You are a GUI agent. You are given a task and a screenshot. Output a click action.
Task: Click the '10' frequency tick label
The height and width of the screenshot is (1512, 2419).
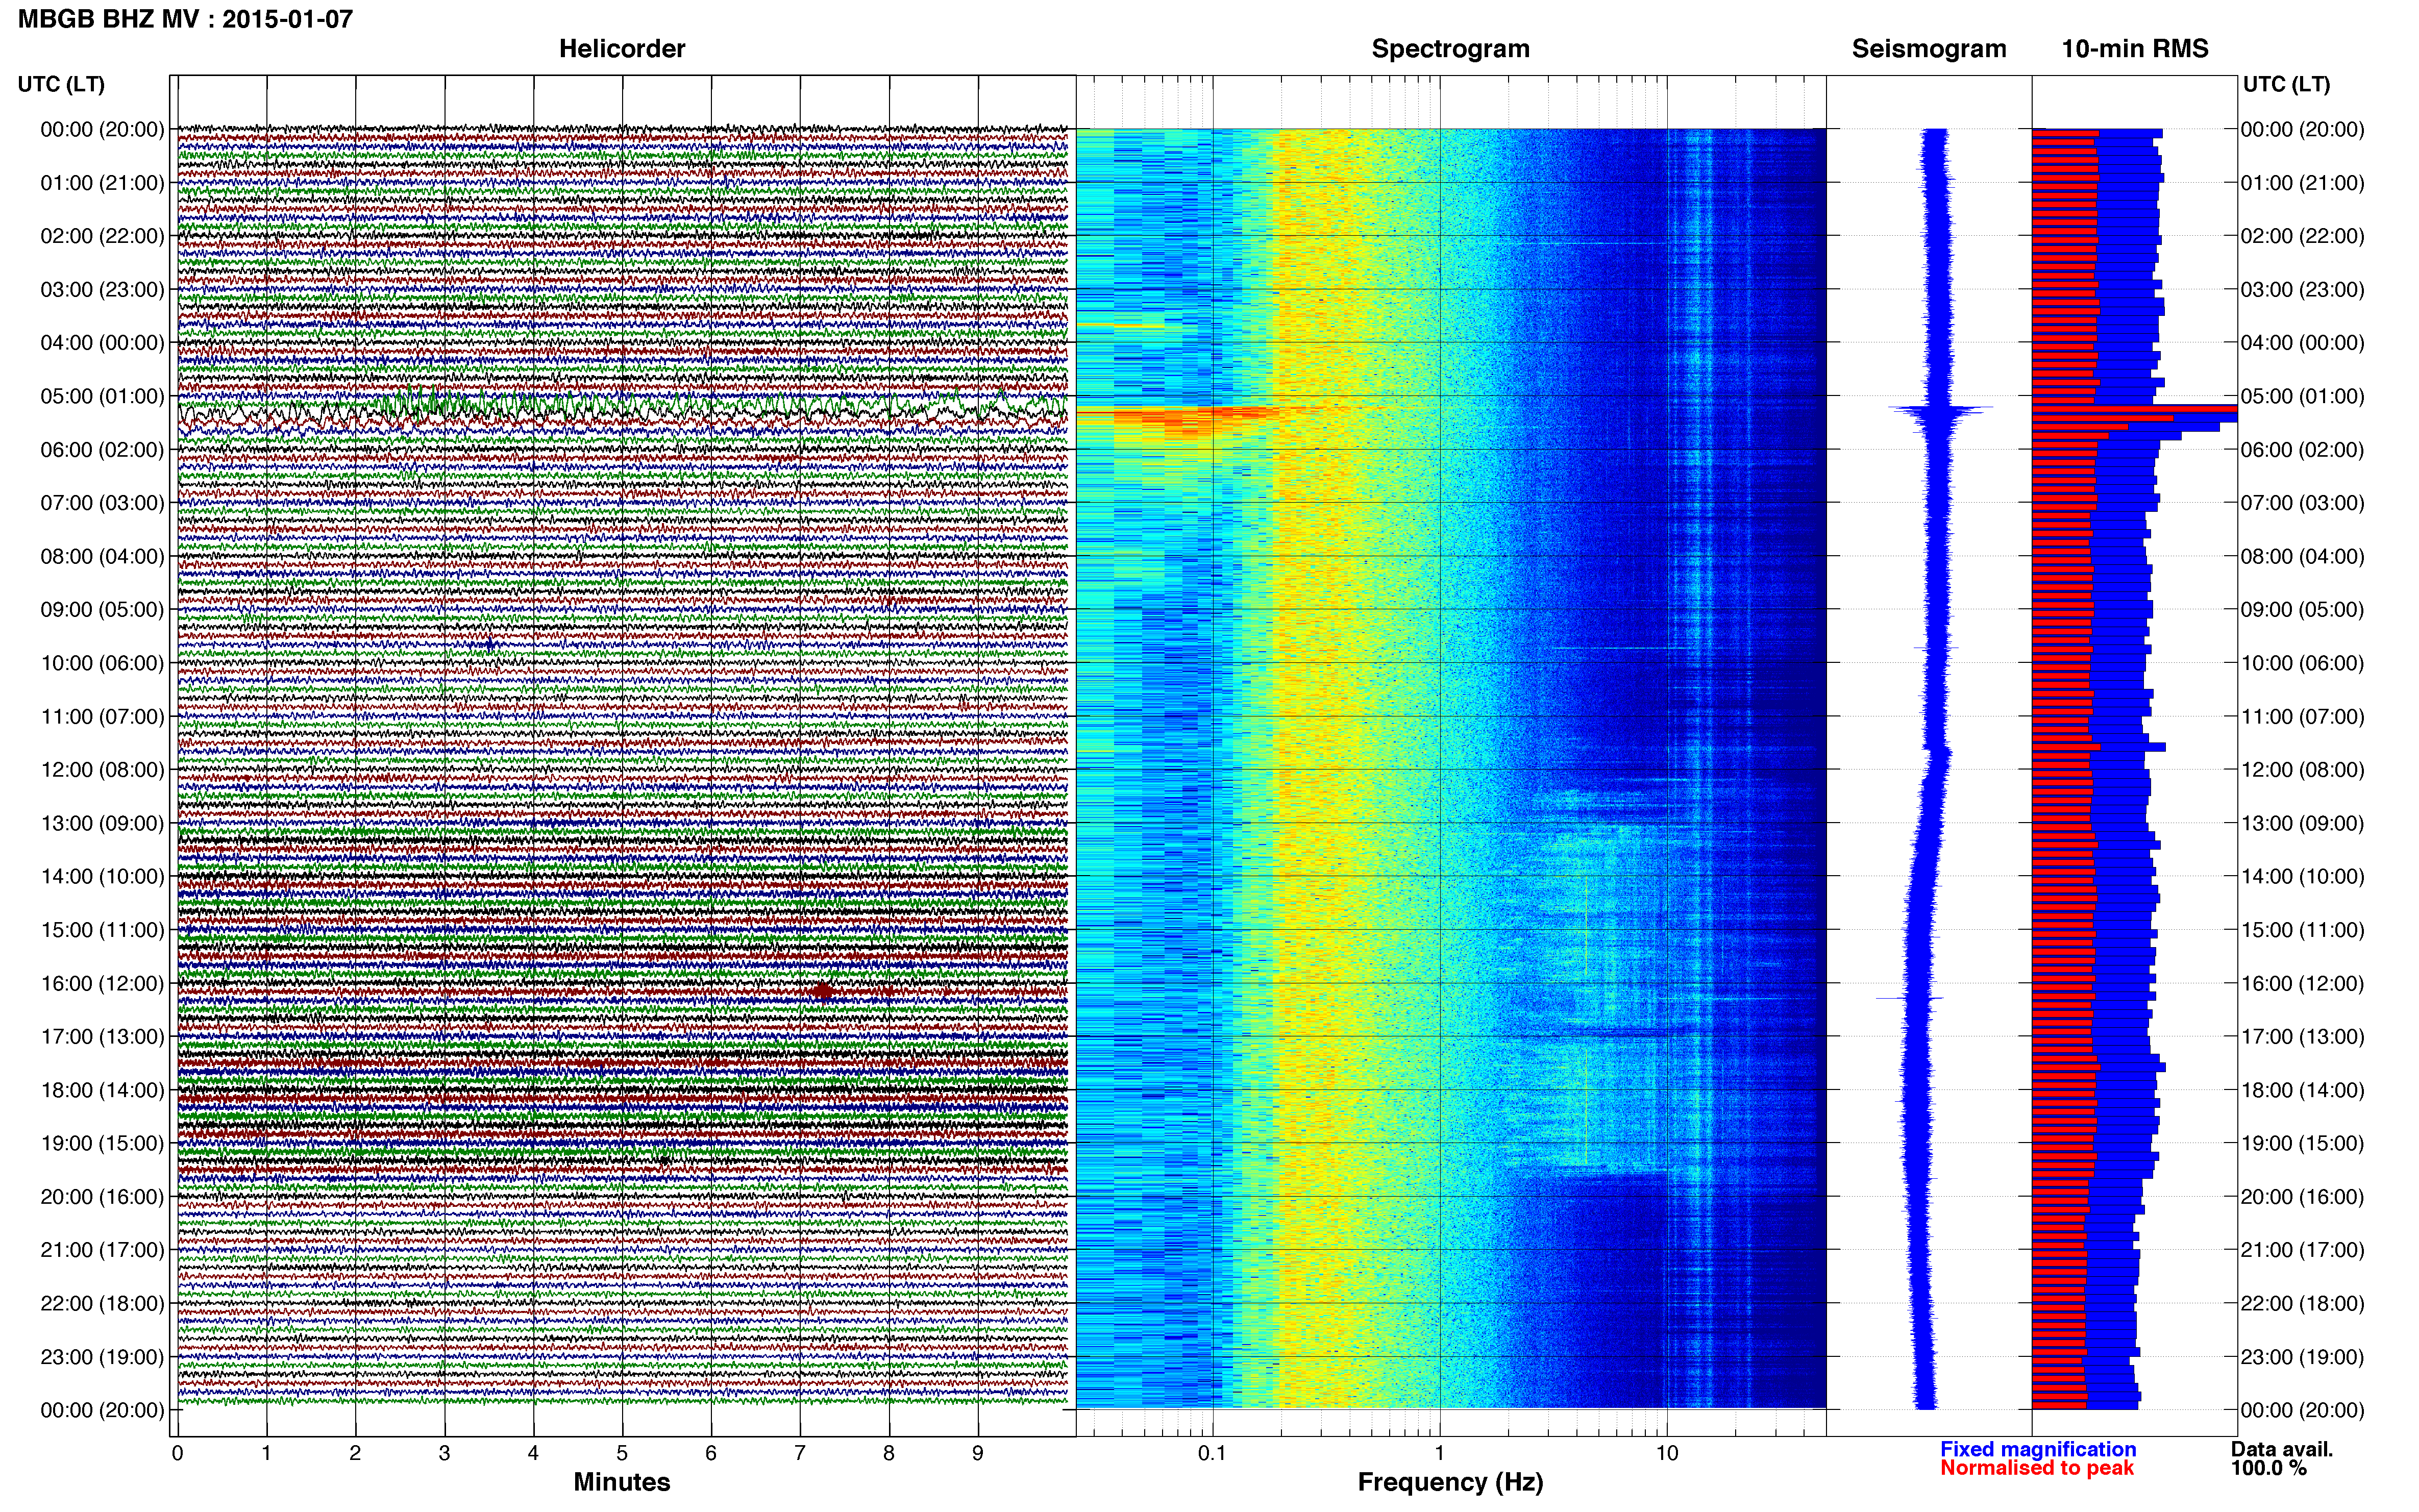pos(1666,1453)
